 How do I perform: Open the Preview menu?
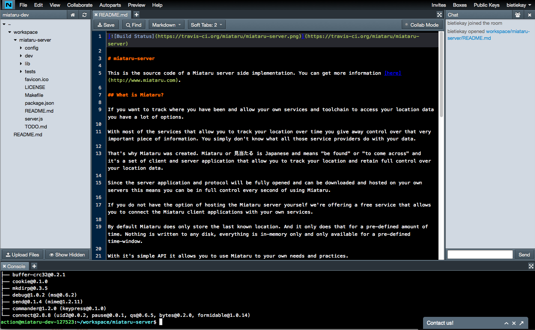136,5
